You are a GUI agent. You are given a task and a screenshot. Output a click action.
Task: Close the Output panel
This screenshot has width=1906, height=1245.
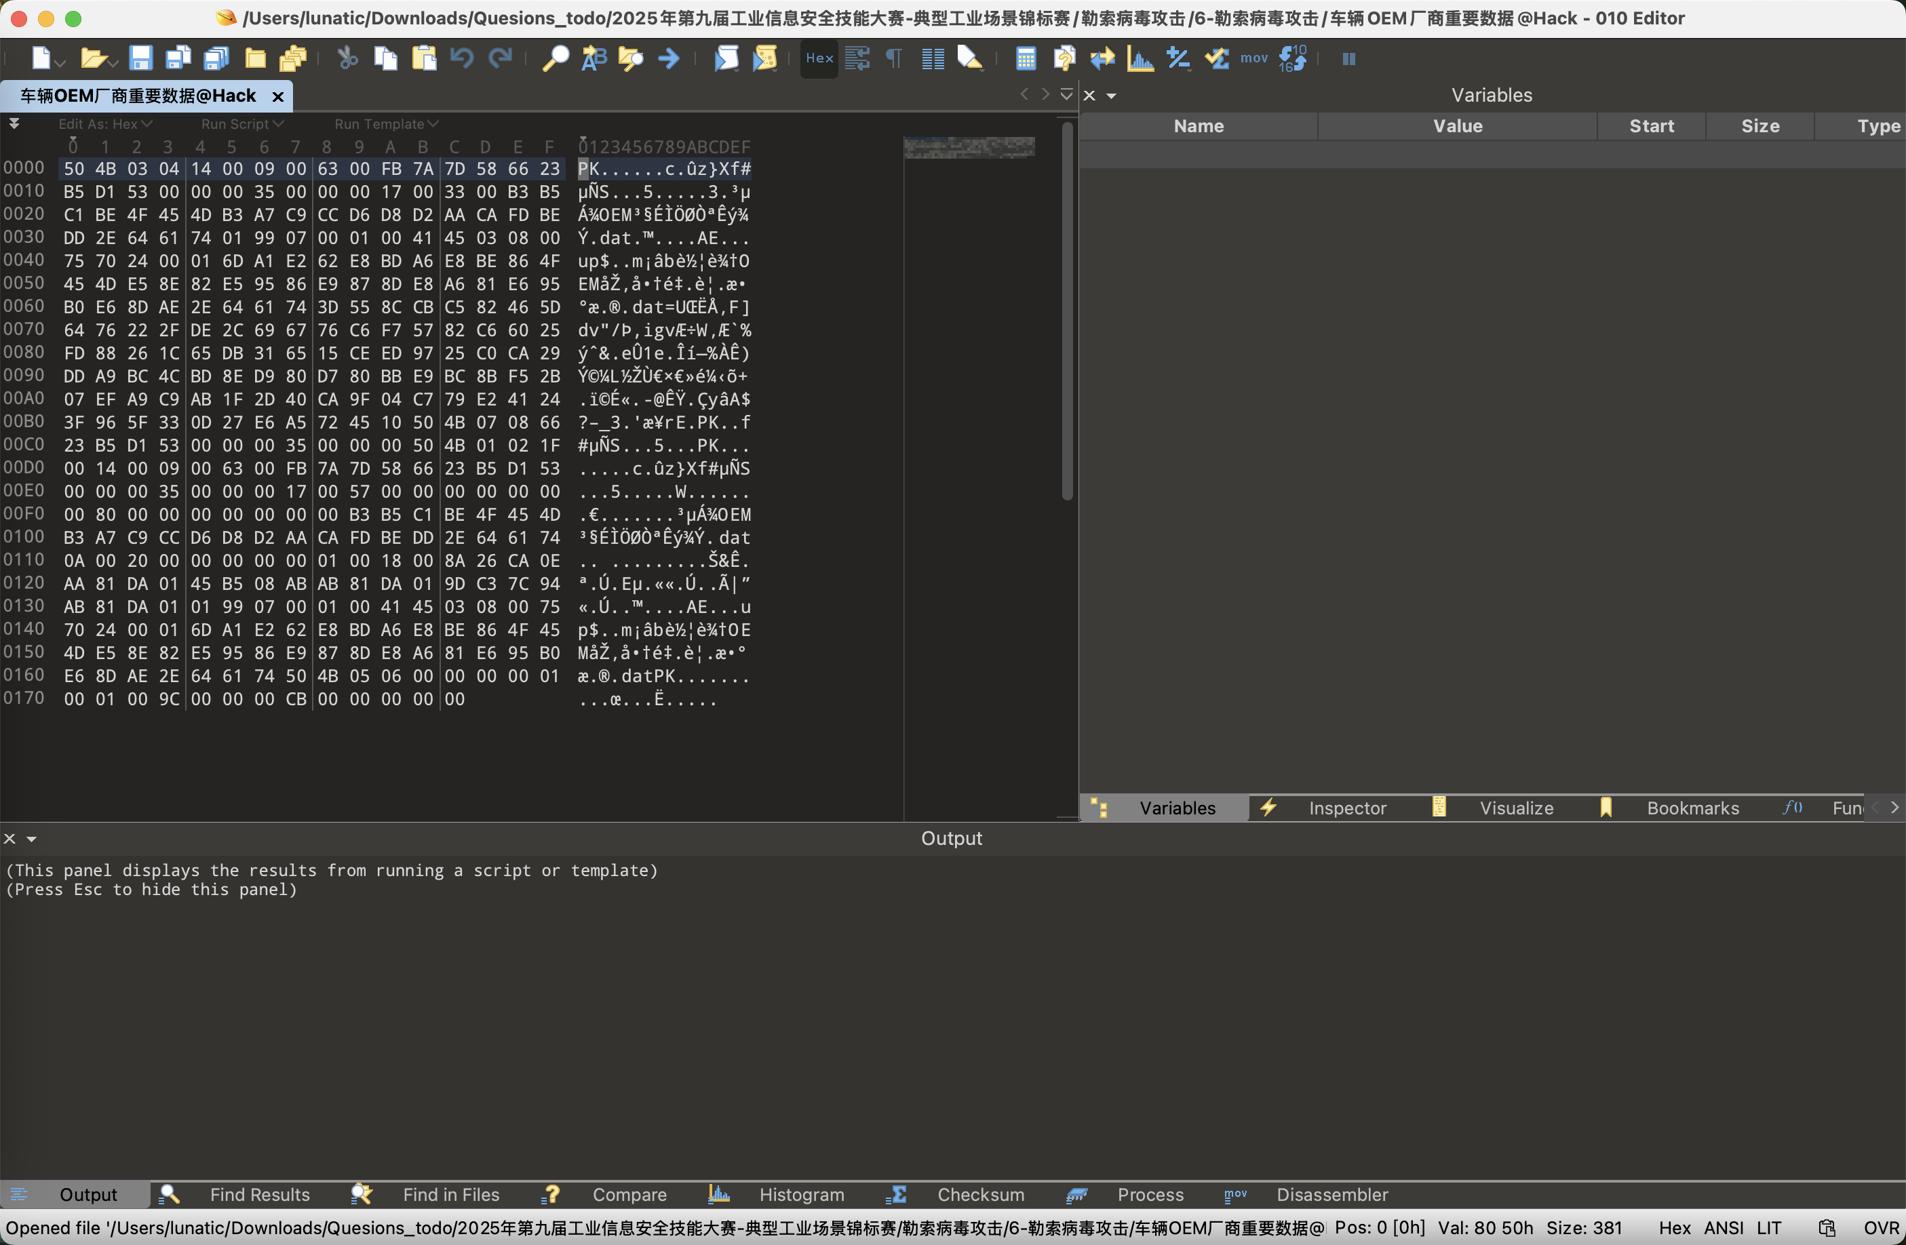coord(9,838)
